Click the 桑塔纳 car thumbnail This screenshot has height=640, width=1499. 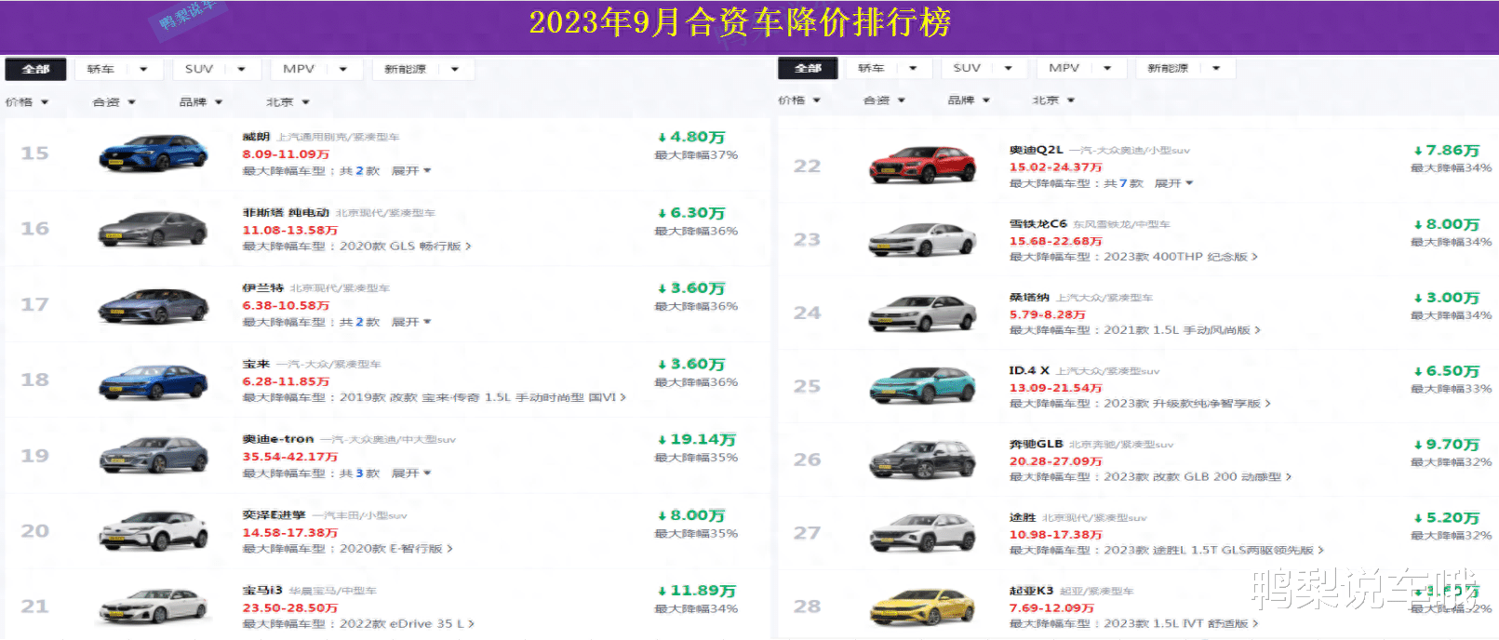pyautogui.click(x=922, y=313)
